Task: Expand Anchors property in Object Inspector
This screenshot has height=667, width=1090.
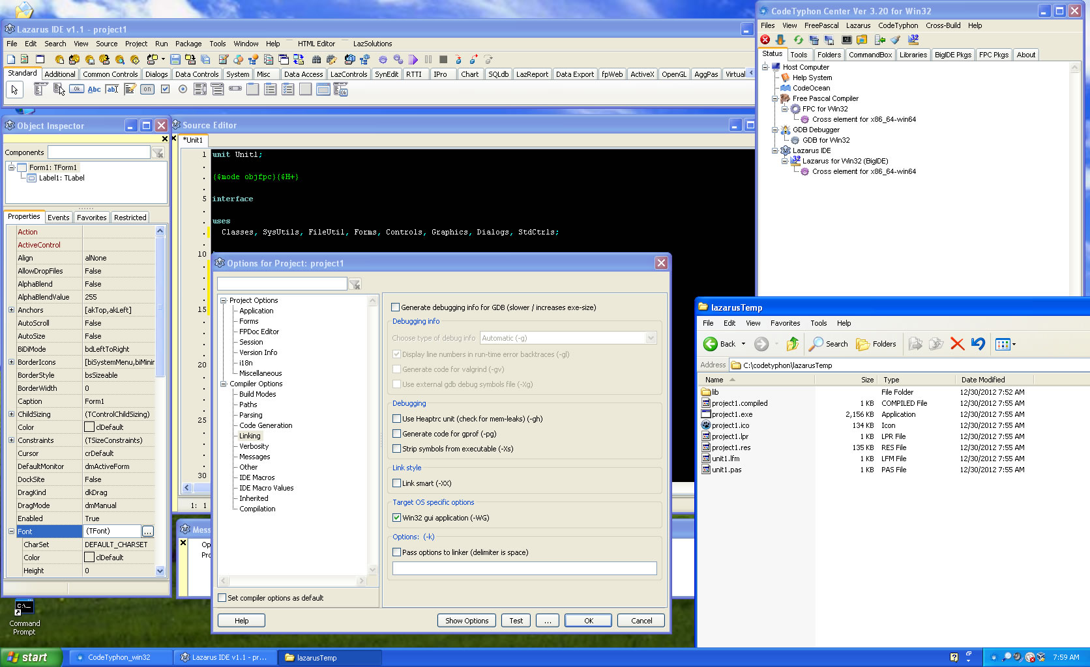Action: click(11, 310)
